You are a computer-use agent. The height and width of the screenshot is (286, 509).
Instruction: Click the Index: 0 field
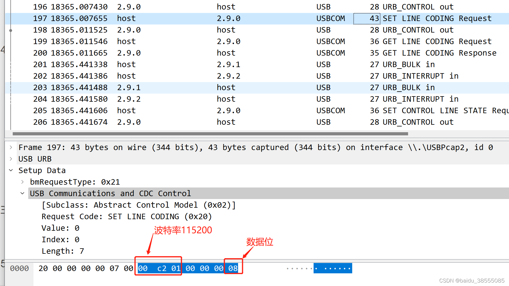61,239
